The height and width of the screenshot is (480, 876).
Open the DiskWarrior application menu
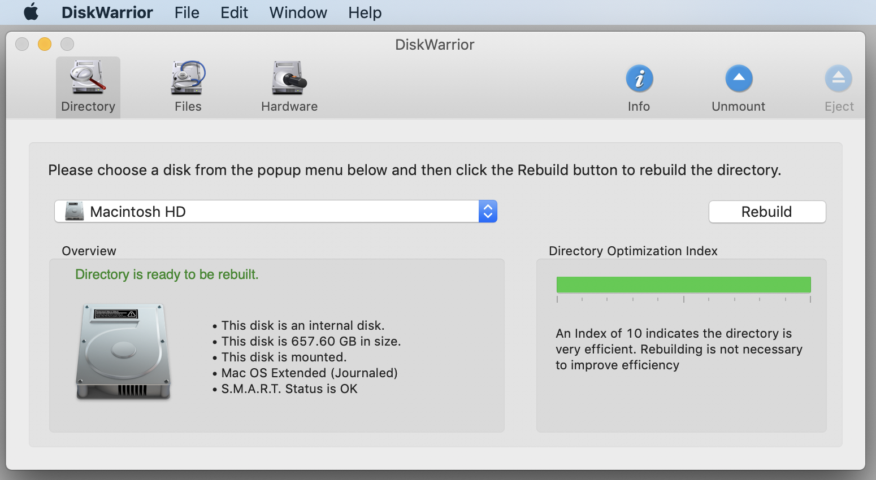click(107, 12)
